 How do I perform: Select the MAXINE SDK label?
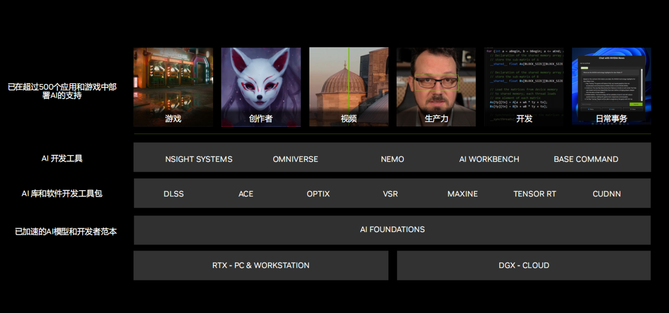463,194
